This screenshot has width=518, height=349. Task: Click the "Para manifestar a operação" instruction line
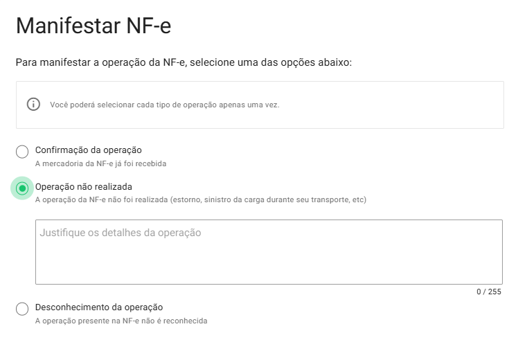pos(184,62)
